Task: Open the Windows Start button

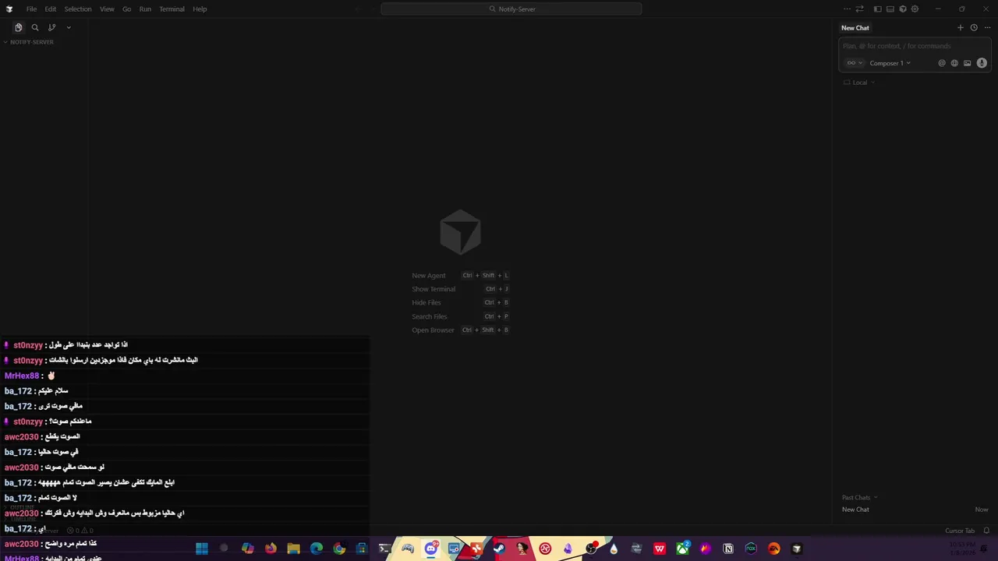Action: coord(202,549)
